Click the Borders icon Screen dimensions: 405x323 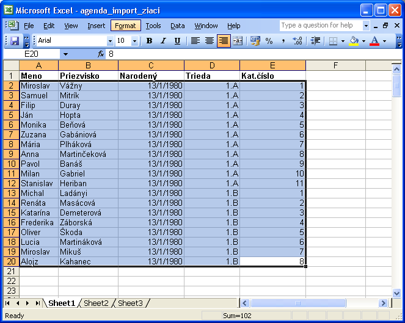click(x=332, y=41)
